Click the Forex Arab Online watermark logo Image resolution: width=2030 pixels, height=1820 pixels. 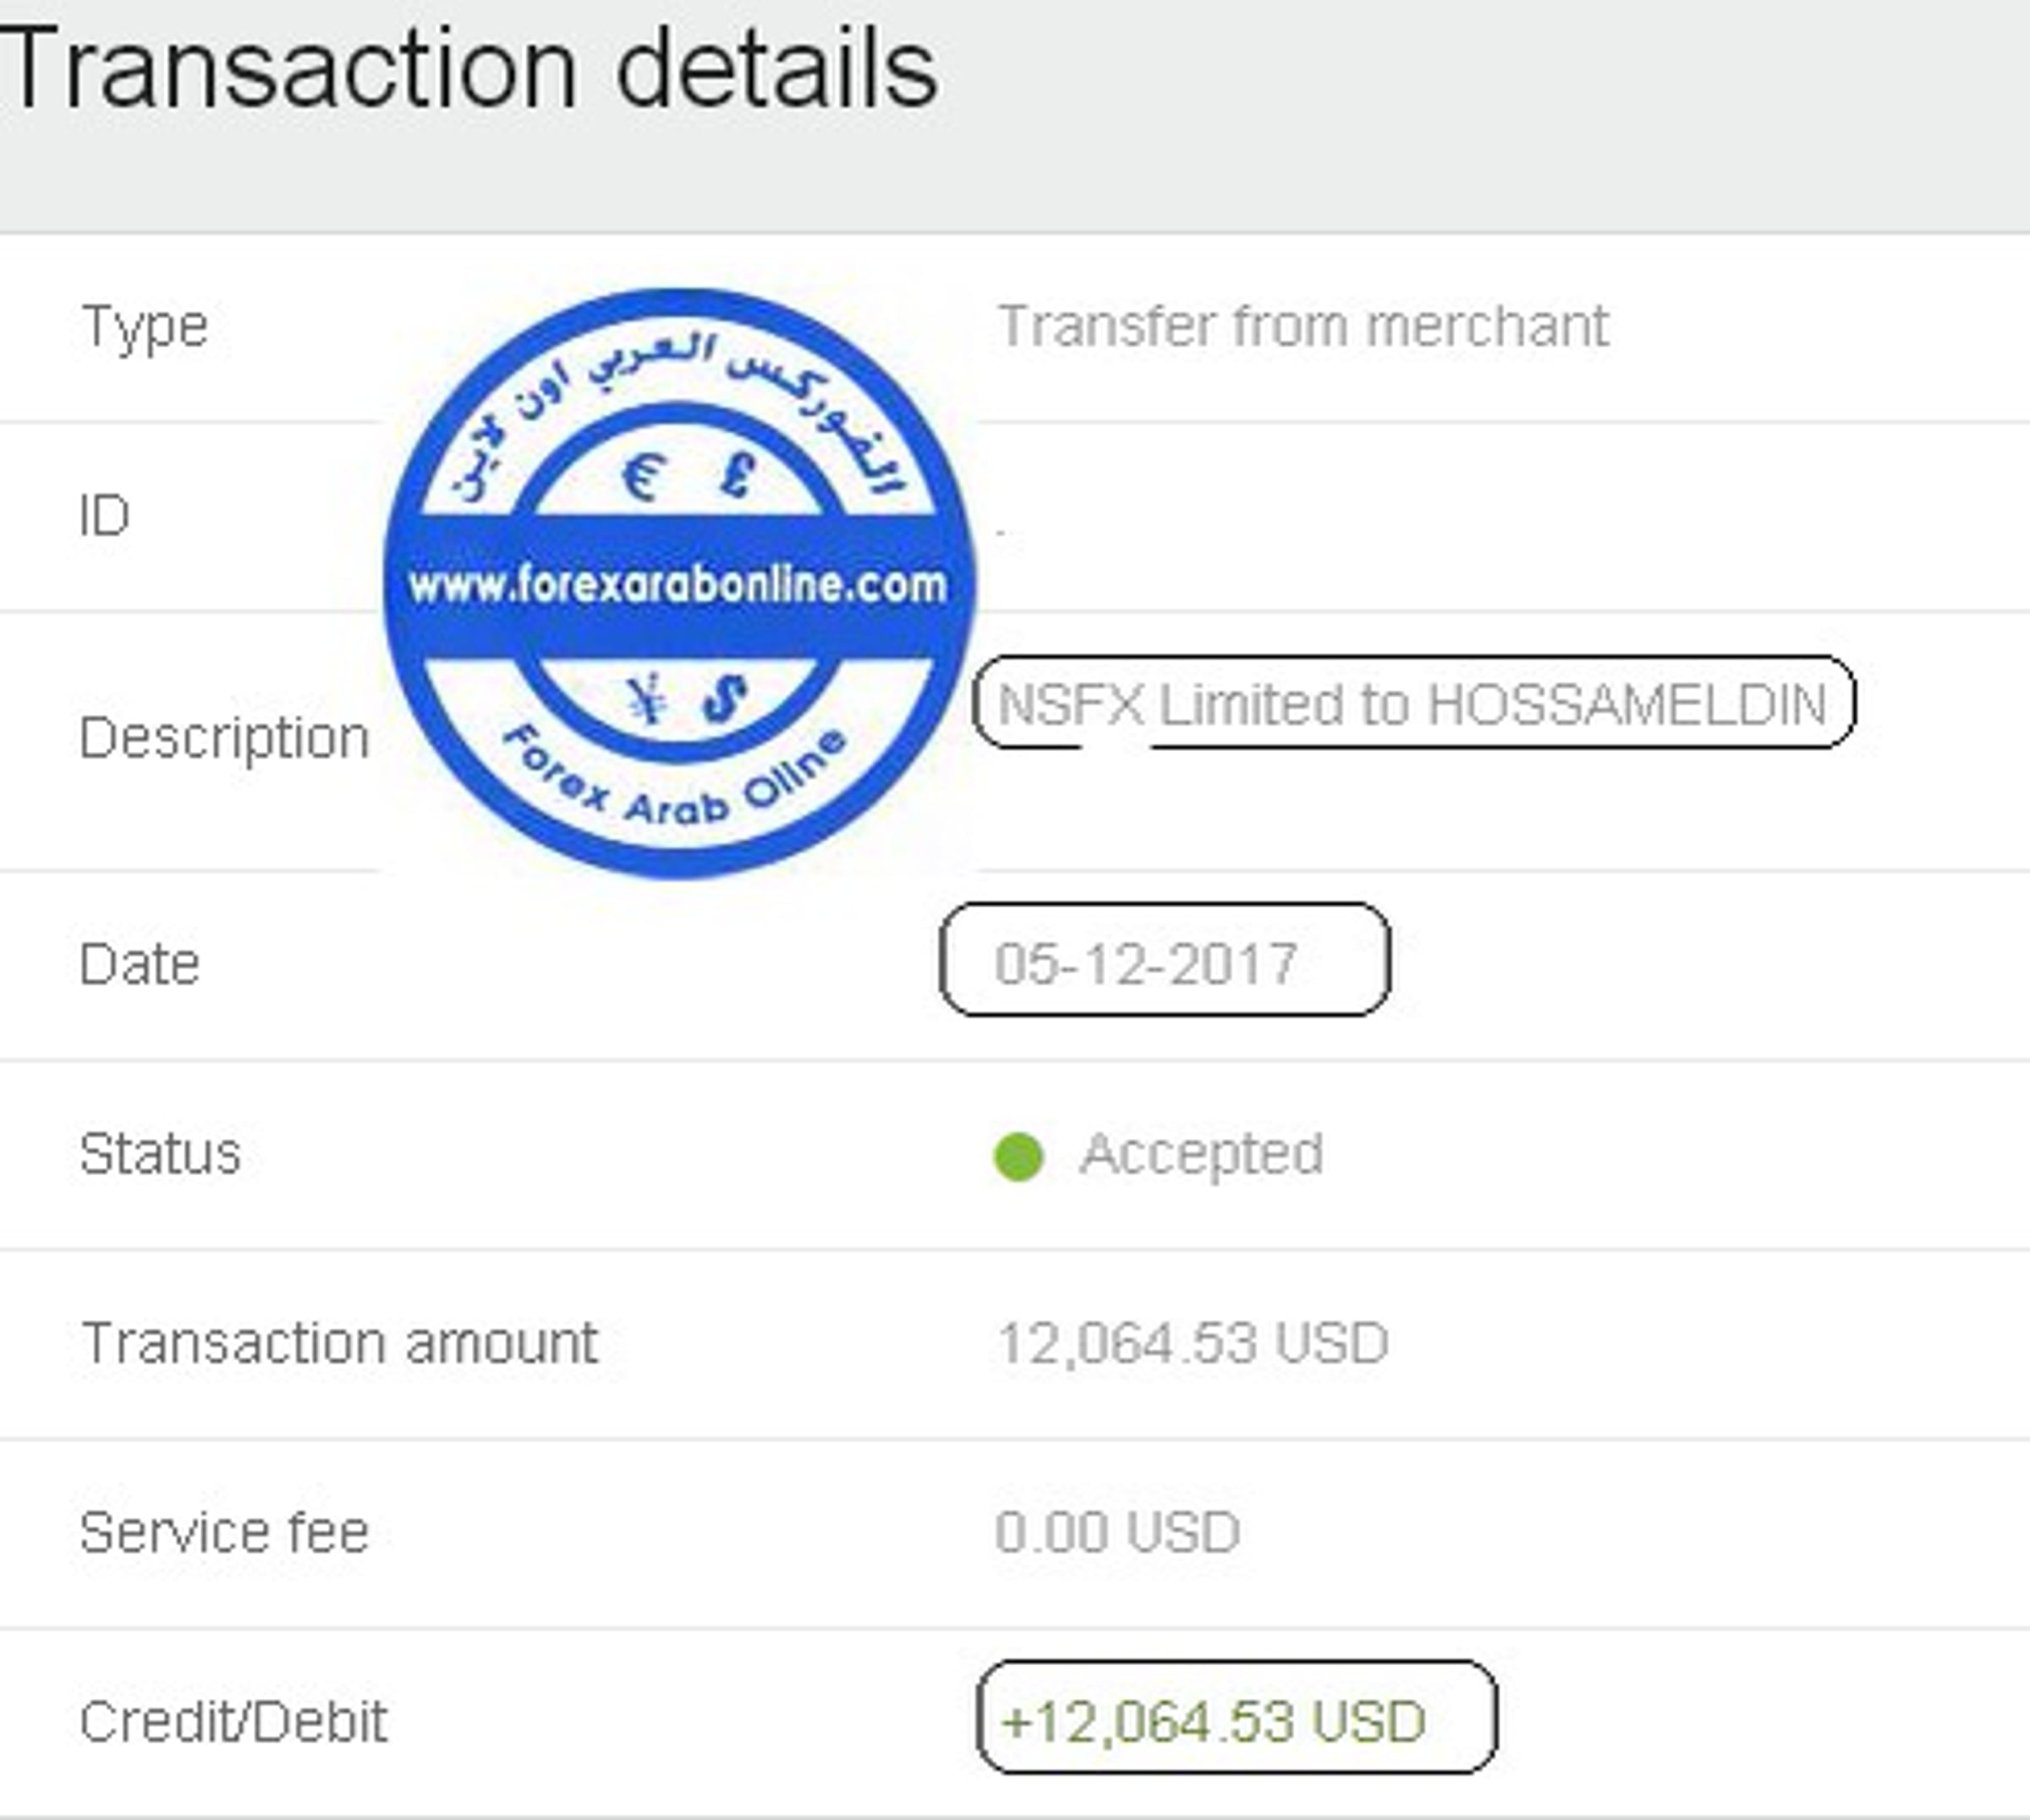click(680, 584)
